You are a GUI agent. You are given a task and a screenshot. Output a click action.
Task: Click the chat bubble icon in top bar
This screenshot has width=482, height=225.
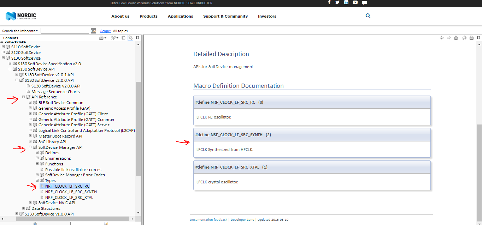click(364, 2)
